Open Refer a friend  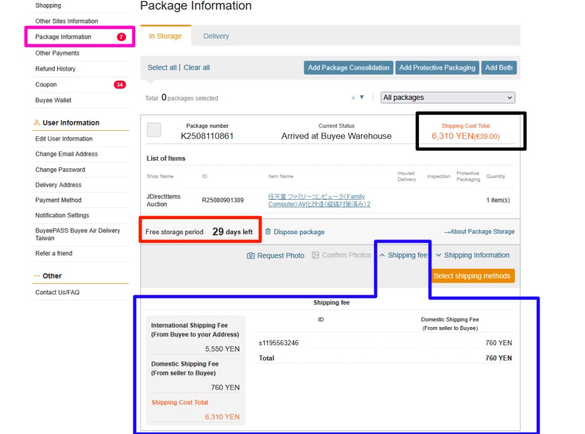coord(54,254)
